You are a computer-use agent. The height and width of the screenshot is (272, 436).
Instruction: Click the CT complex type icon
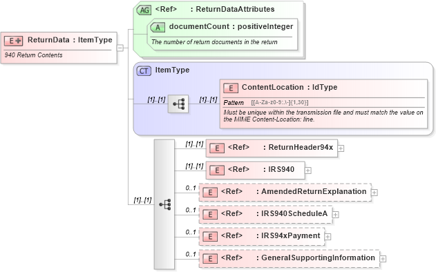144,71
